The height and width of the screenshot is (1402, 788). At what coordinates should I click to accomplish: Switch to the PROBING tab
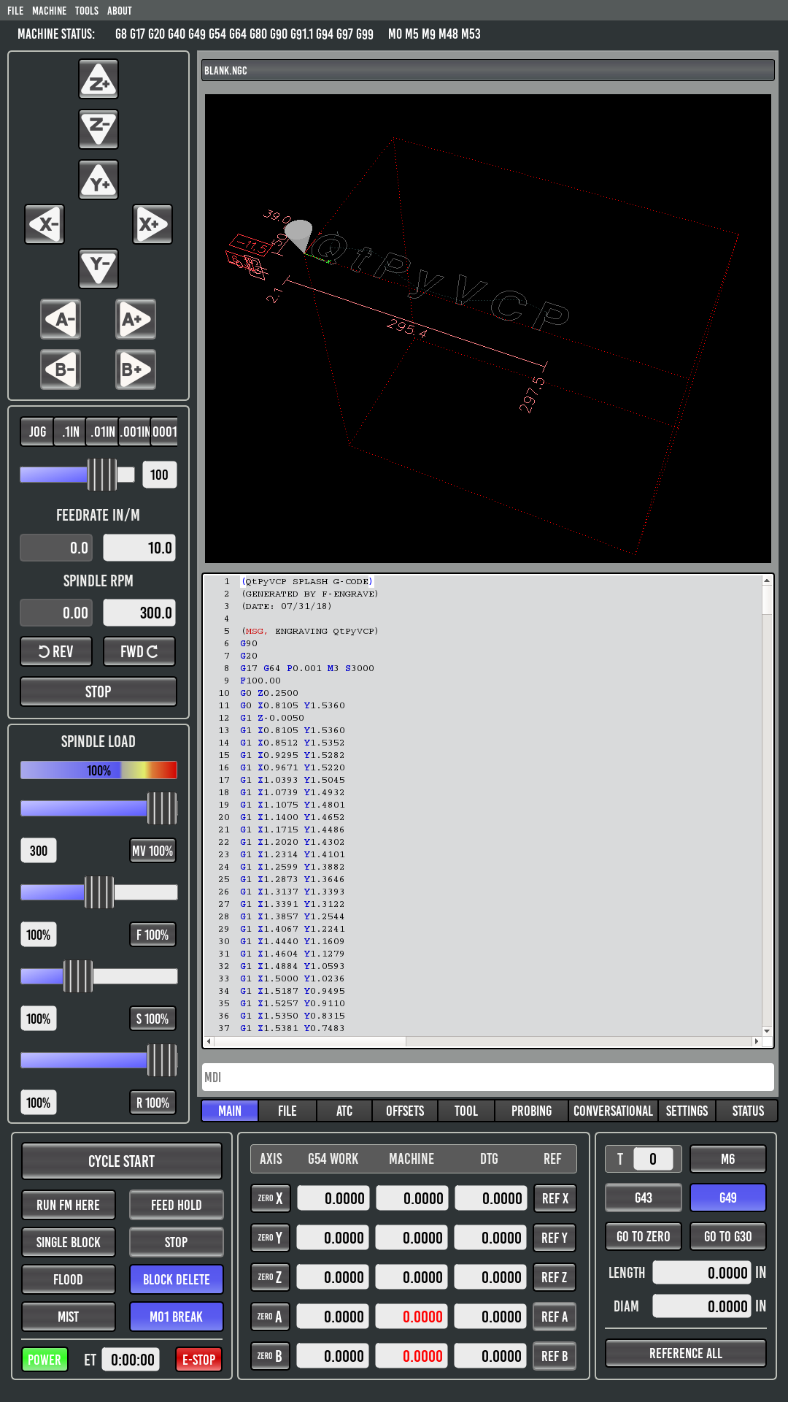(531, 1111)
